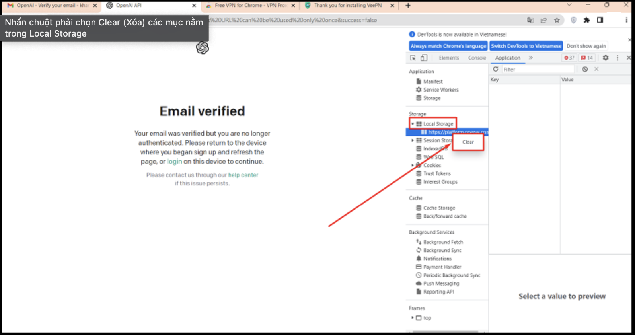
Task: Switch to the Console tab
Action: tap(477, 58)
